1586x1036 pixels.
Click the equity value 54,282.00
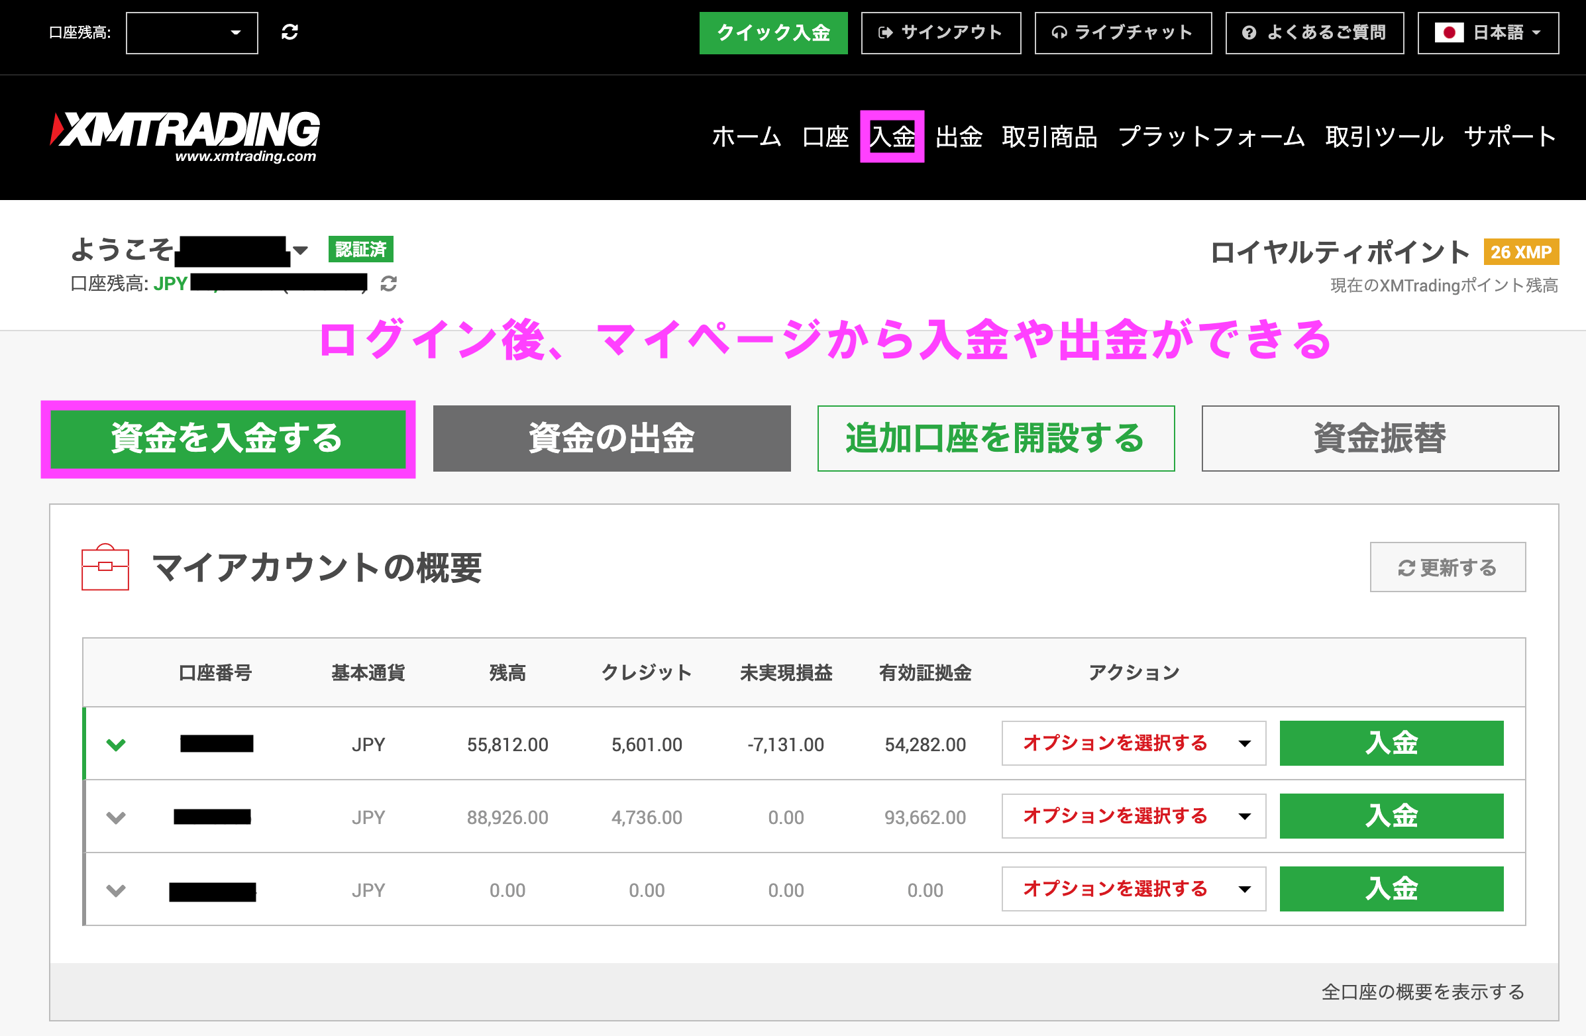click(x=925, y=744)
